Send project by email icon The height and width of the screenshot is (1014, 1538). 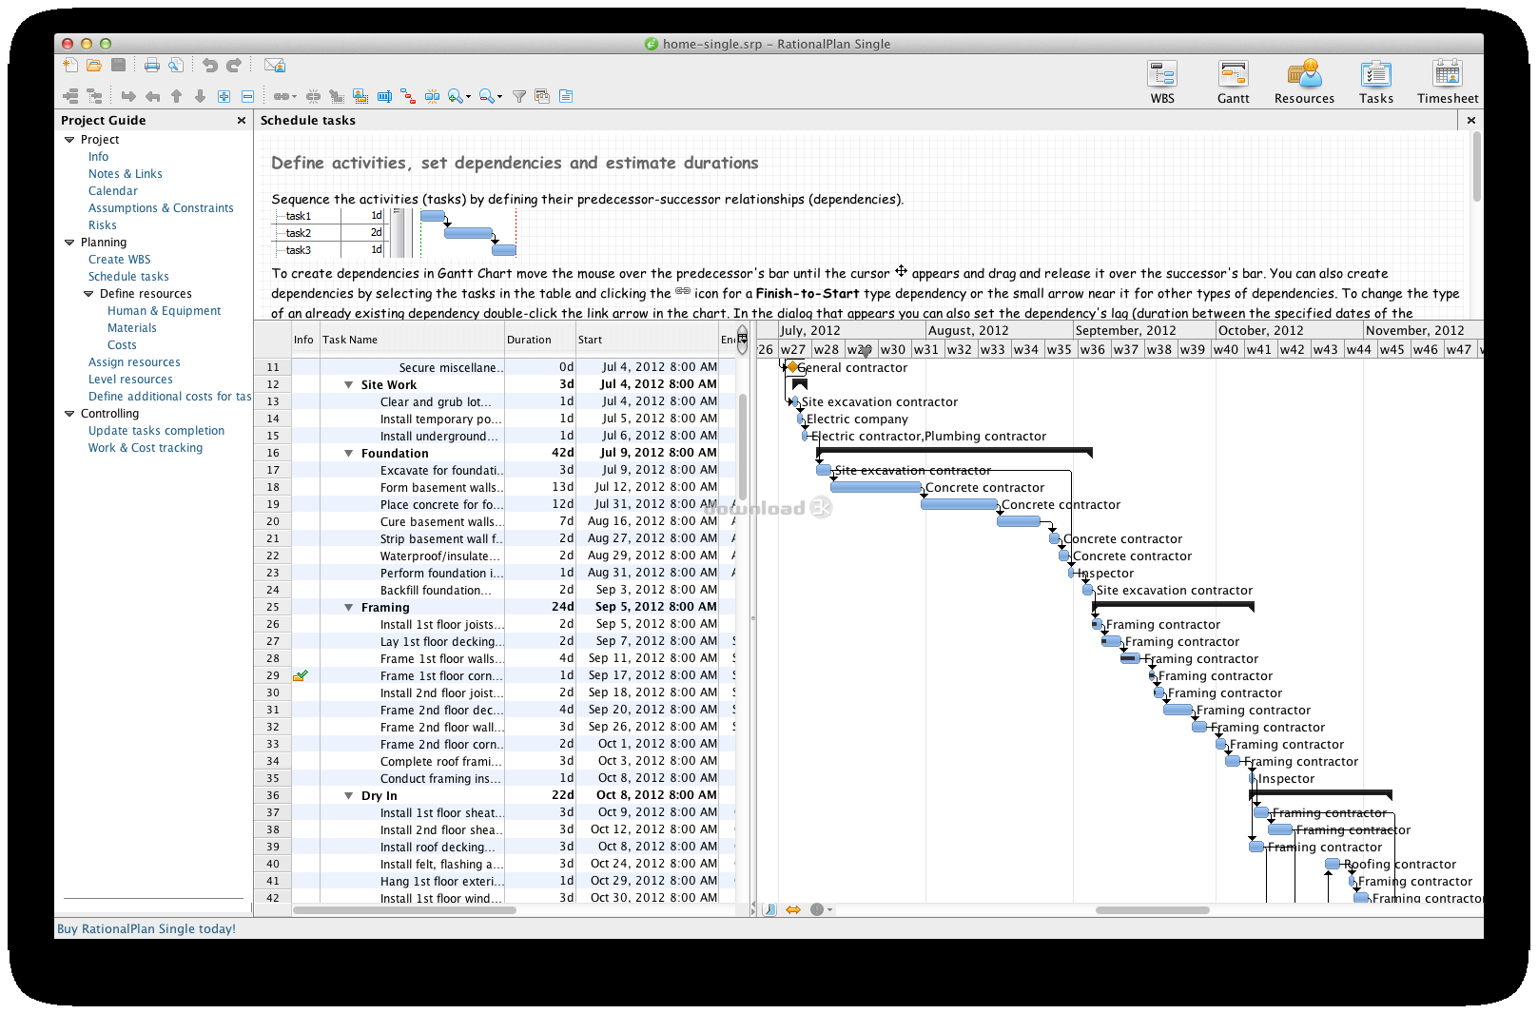[x=275, y=66]
